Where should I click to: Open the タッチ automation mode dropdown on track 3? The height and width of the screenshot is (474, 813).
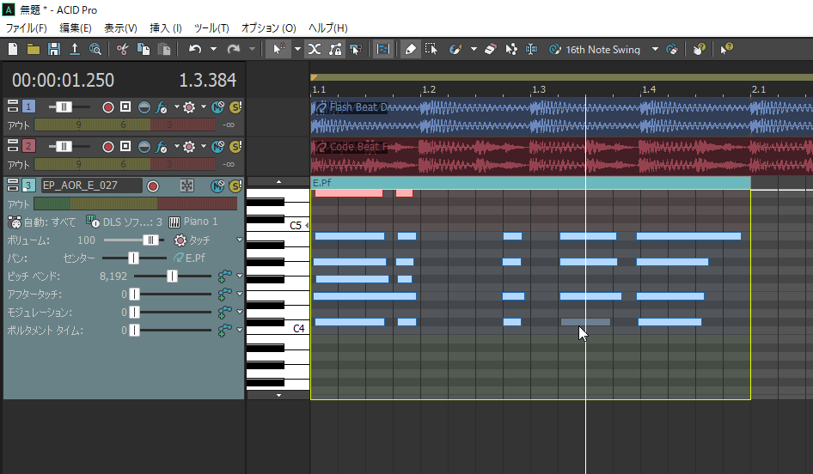239,240
